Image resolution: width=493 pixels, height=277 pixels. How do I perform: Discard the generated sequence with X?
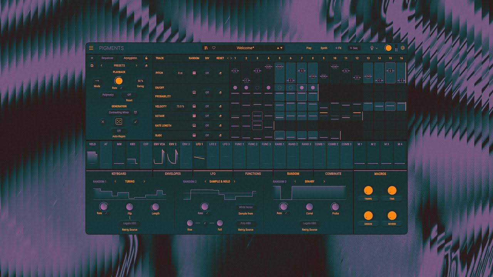coord(103,122)
